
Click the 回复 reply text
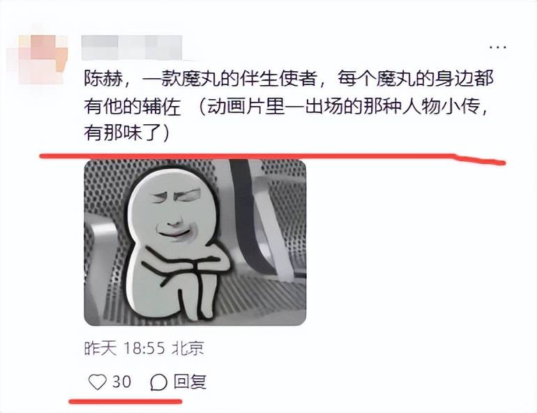tap(190, 382)
